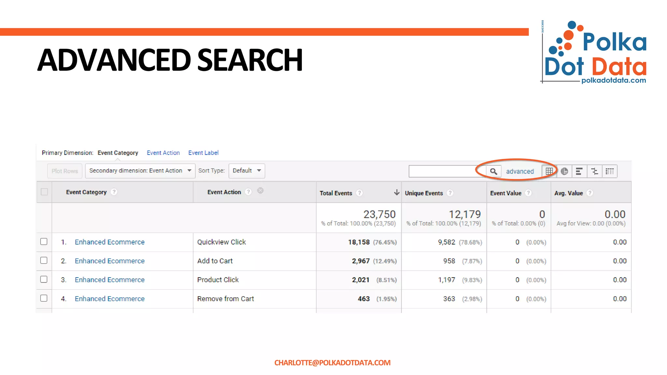Viewport: 667px width, 375px height.
Task: Sort by Avg. Value column header
Action: [569, 193]
